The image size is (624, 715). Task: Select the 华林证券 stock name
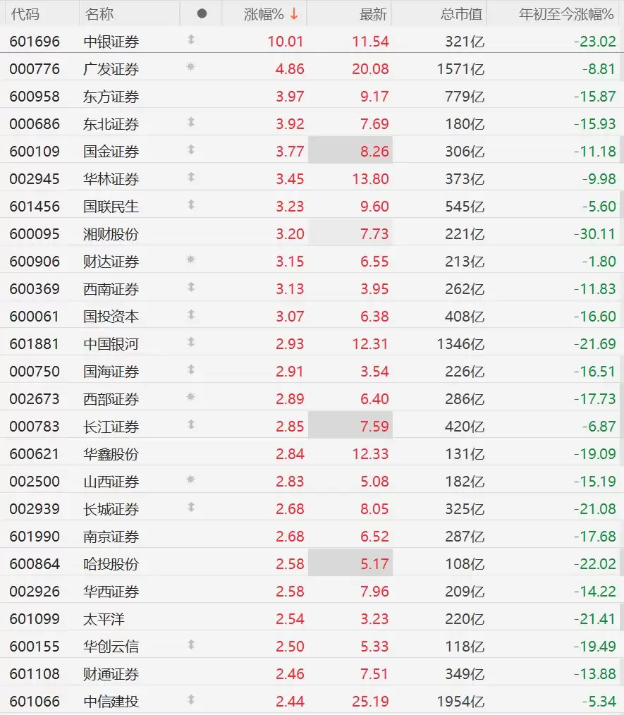(x=111, y=179)
